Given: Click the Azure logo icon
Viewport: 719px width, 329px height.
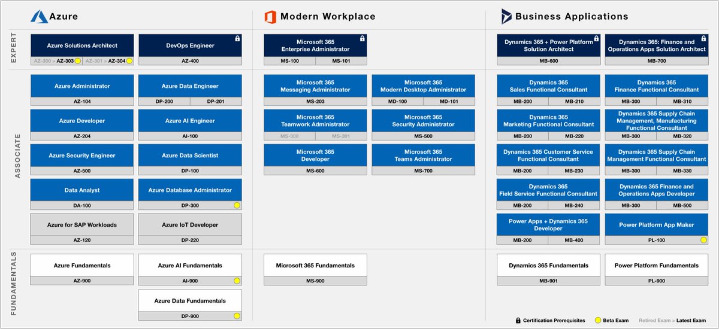Looking at the screenshot, I should 40,17.
